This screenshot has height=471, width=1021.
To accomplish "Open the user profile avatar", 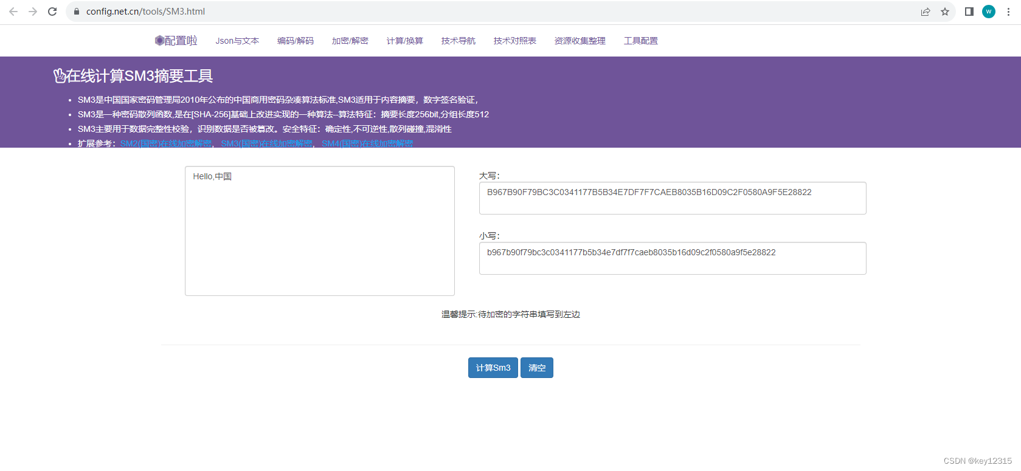I will pyautogui.click(x=989, y=12).
